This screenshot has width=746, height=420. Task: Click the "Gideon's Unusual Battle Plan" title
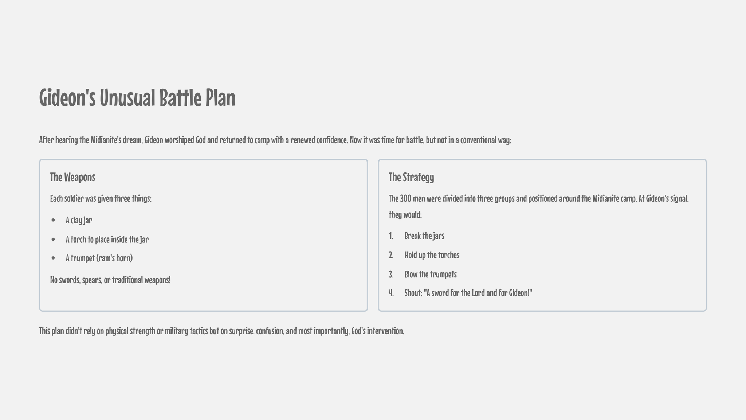pos(137,98)
